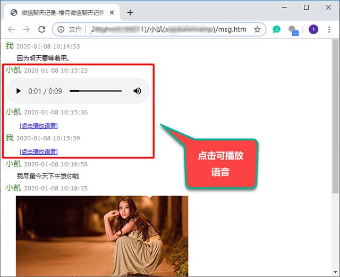Click timestamp 2020-01-08 10:16:58
The image size is (340, 277).
(x=56, y=164)
